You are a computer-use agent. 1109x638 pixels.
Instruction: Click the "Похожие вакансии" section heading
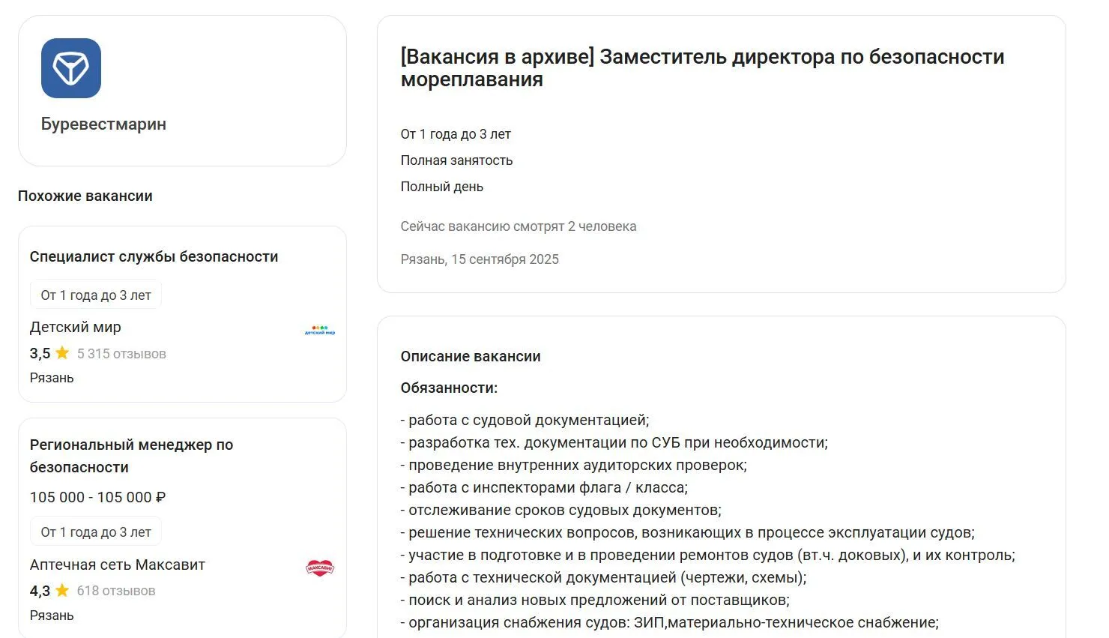[x=85, y=196]
